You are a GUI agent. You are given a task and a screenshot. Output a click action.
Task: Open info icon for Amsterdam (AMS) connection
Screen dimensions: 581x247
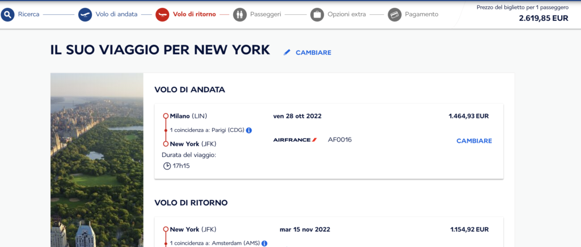[x=264, y=244]
